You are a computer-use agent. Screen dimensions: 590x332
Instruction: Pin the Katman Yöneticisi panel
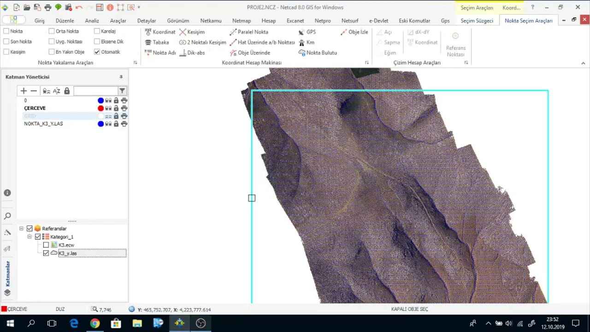click(x=121, y=77)
